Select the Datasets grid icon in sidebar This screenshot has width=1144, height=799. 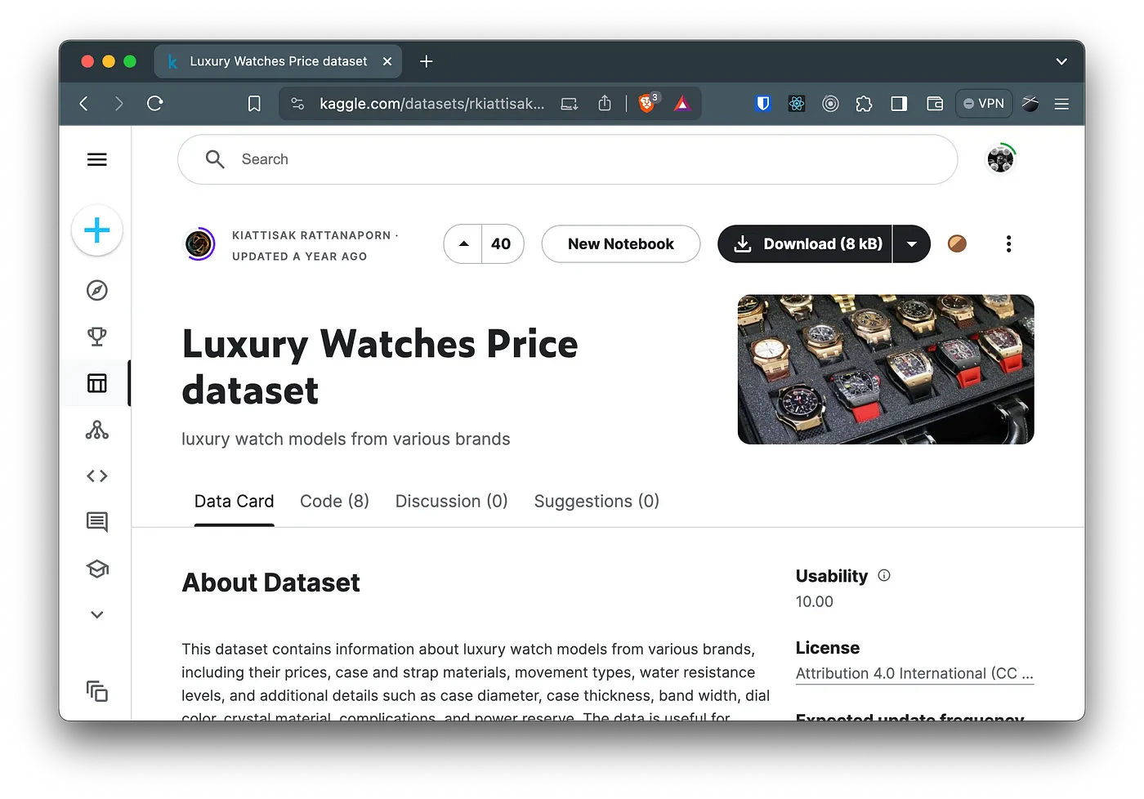[96, 382]
